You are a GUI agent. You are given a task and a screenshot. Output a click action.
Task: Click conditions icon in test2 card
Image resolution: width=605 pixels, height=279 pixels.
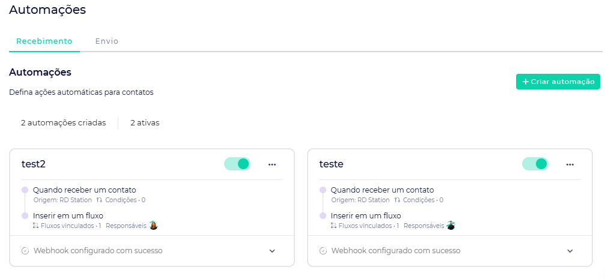pyautogui.click(x=99, y=200)
